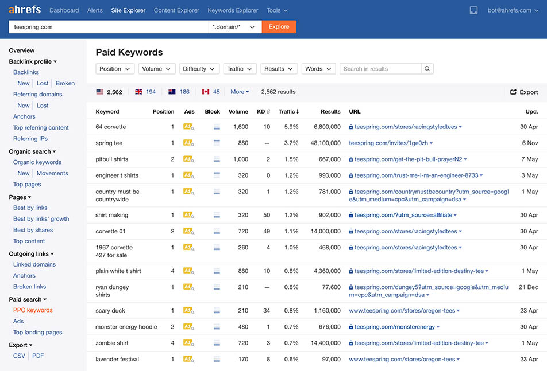Image resolution: width=547 pixels, height=371 pixels.
Task: Open the Results filter dropdown
Action: [279, 69]
